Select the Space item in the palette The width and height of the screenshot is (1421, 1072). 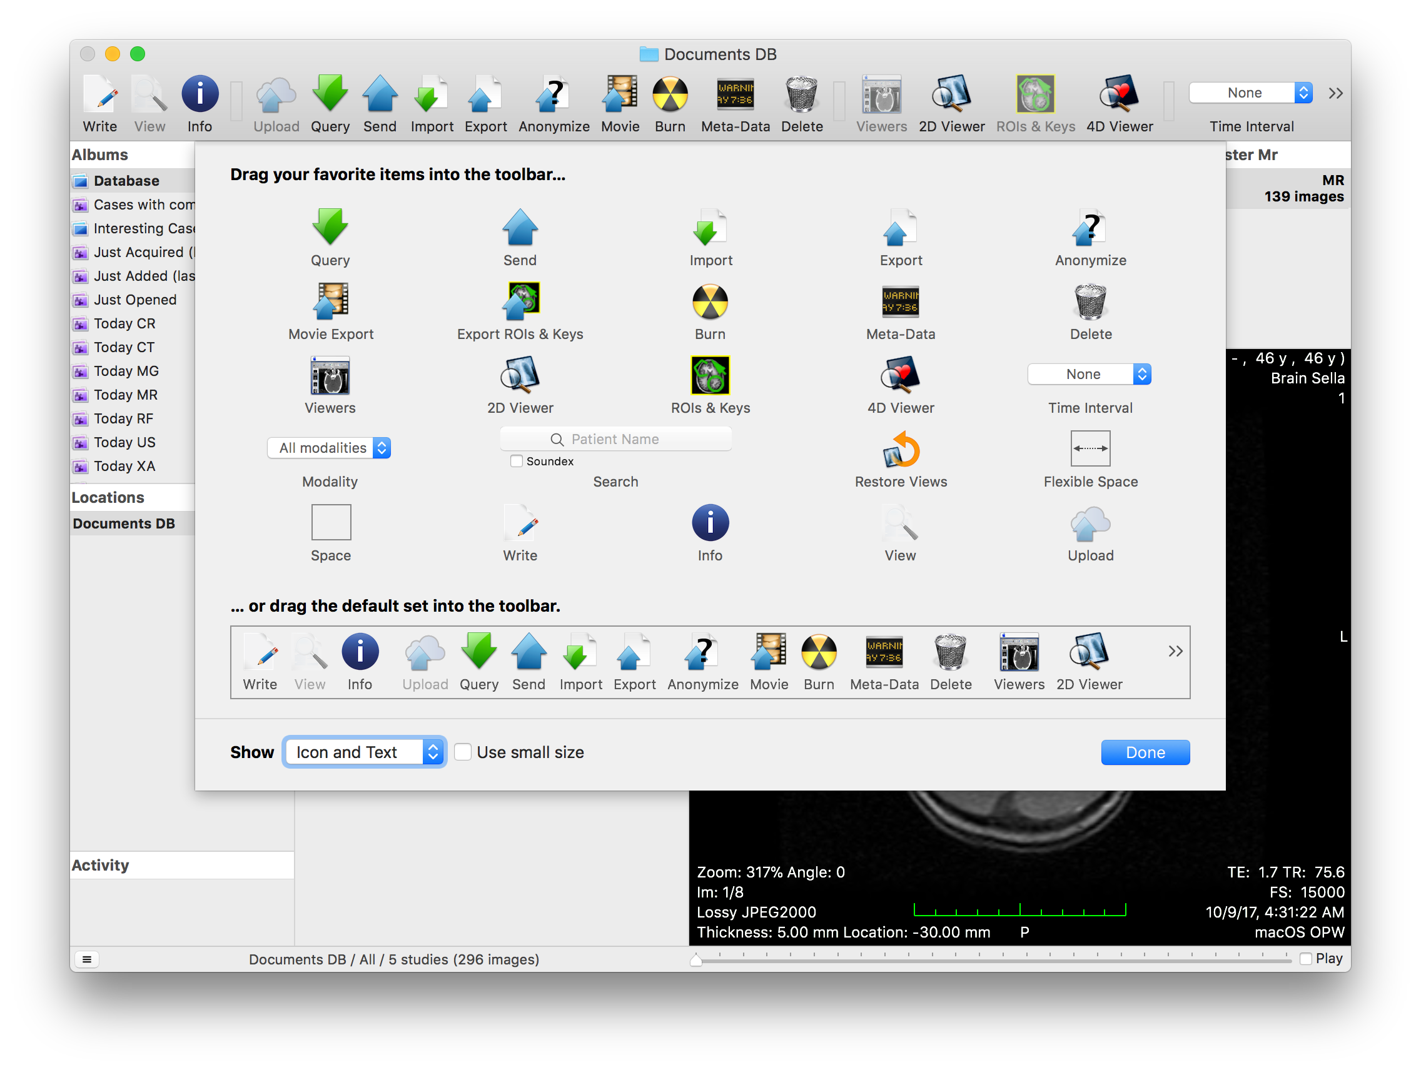pos(331,533)
